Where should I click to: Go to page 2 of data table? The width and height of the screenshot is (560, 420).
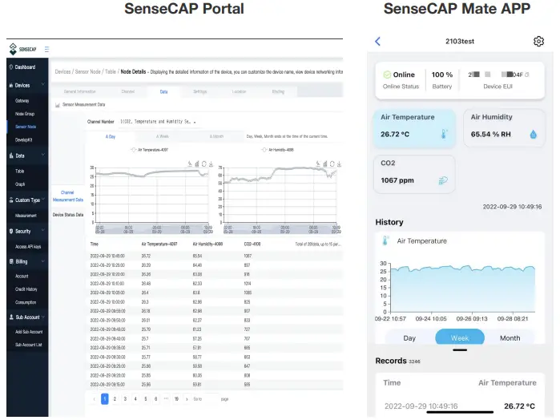pyautogui.click(x=115, y=399)
